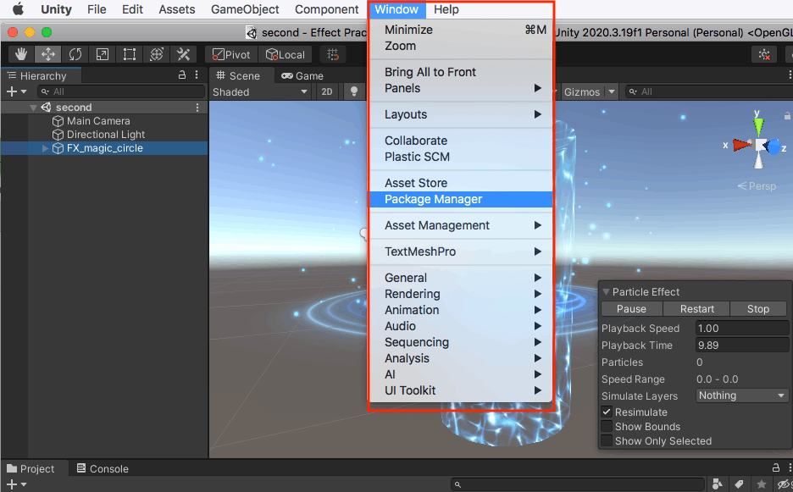Open the Panels submenu
The width and height of the screenshot is (793, 492).
[461, 88]
